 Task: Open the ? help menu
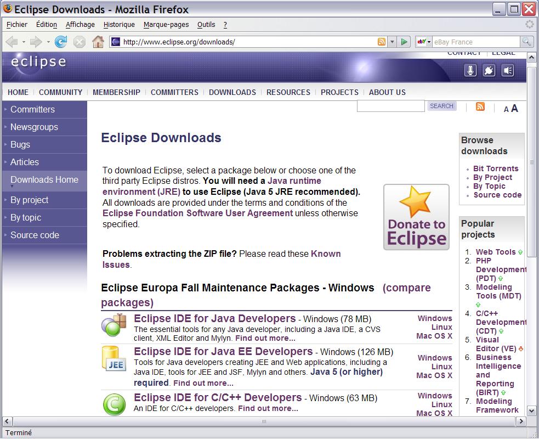[x=225, y=25]
